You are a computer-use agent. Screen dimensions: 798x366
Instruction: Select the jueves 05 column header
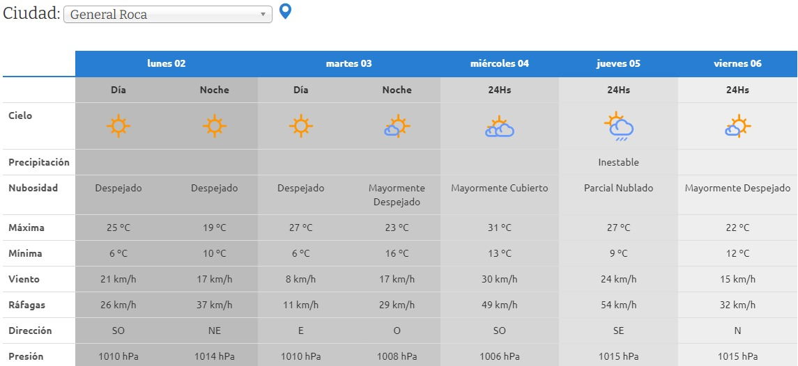(x=618, y=63)
